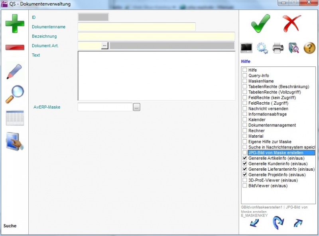Select the pencil edit icon
This screenshot has height=236, width=319.
(x=15, y=71)
